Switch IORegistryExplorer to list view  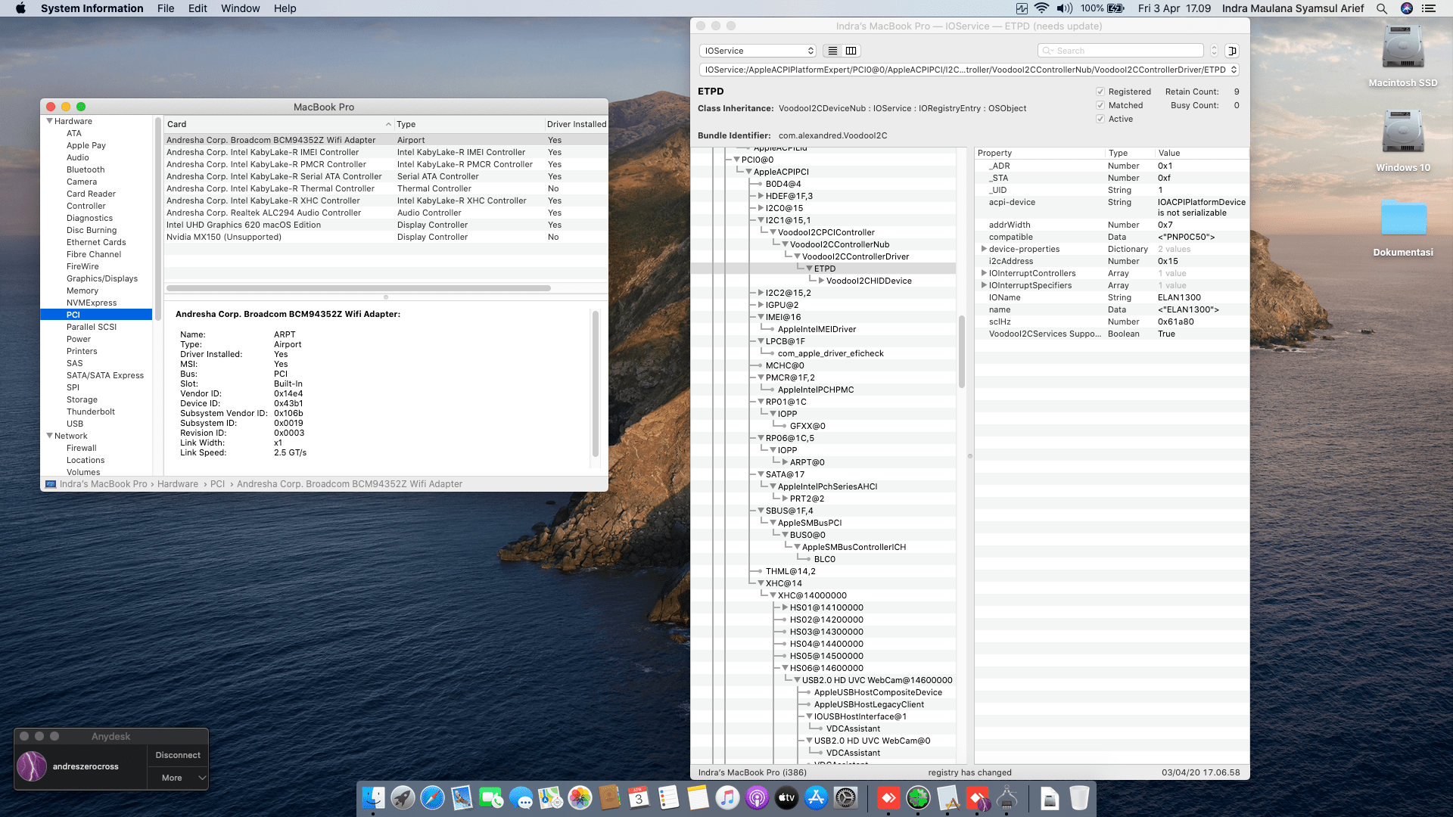pyautogui.click(x=832, y=51)
